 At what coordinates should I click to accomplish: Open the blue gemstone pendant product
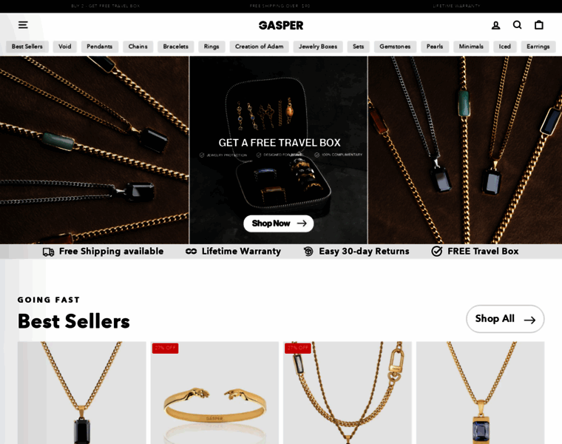coord(480,393)
